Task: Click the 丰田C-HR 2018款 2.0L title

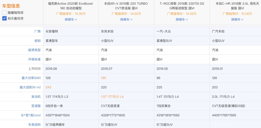Action: (x=237, y=6)
